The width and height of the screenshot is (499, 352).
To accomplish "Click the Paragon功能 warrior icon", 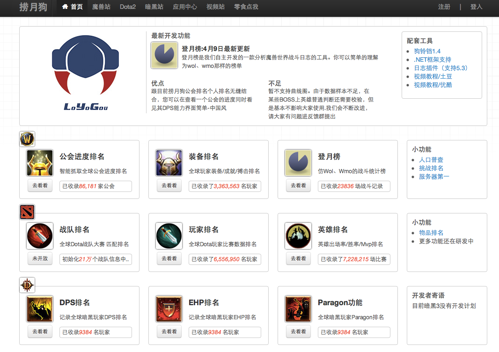I will point(298,309).
